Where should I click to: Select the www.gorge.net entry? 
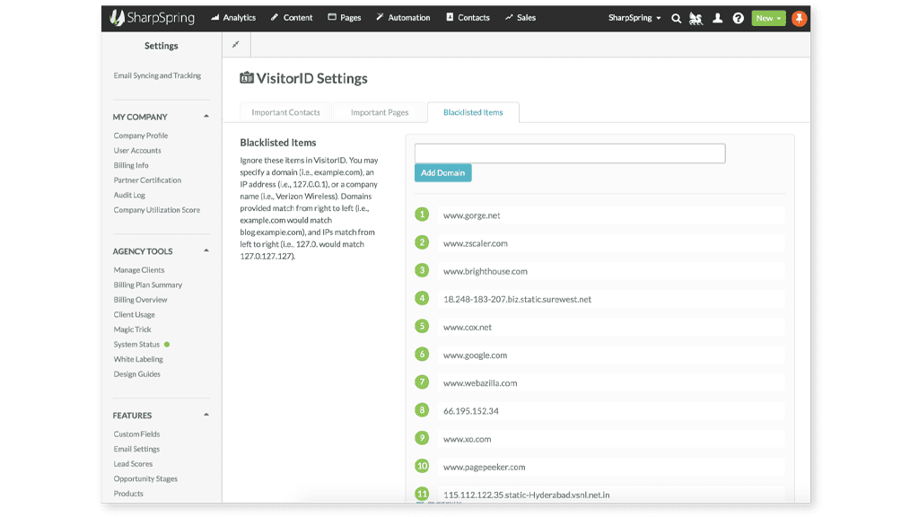click(x=610, y=215)
